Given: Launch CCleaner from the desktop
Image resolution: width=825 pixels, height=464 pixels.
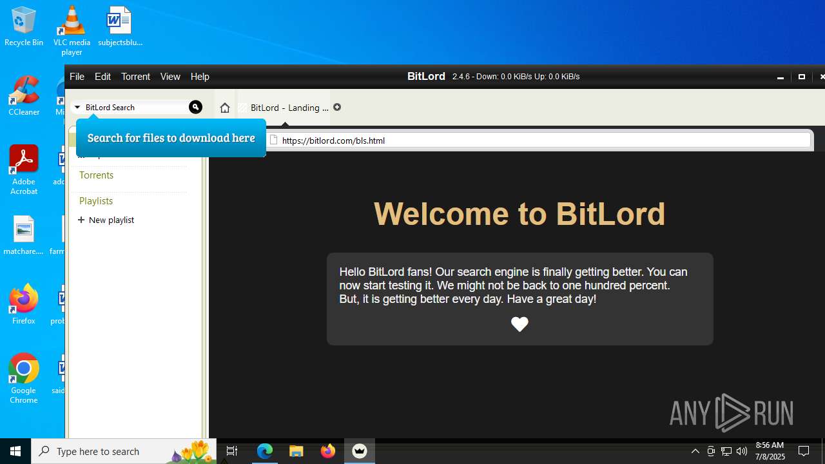Looking at the screenshot, I should click(24, 95).
